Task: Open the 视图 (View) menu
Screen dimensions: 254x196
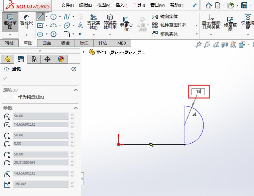Action: 104,5
